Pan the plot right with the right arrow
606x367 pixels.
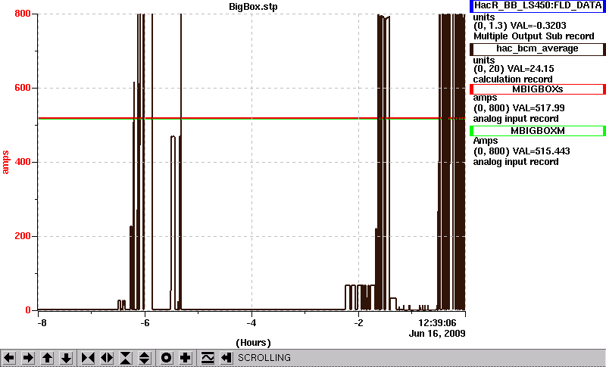(x=28, y=358)
